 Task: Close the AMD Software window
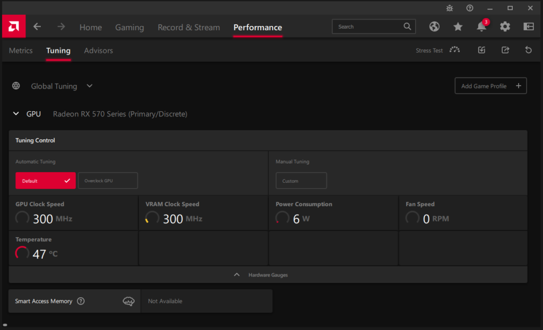(530, 8)
